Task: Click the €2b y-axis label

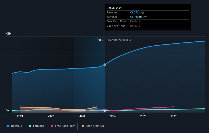Action: (8, 34)
